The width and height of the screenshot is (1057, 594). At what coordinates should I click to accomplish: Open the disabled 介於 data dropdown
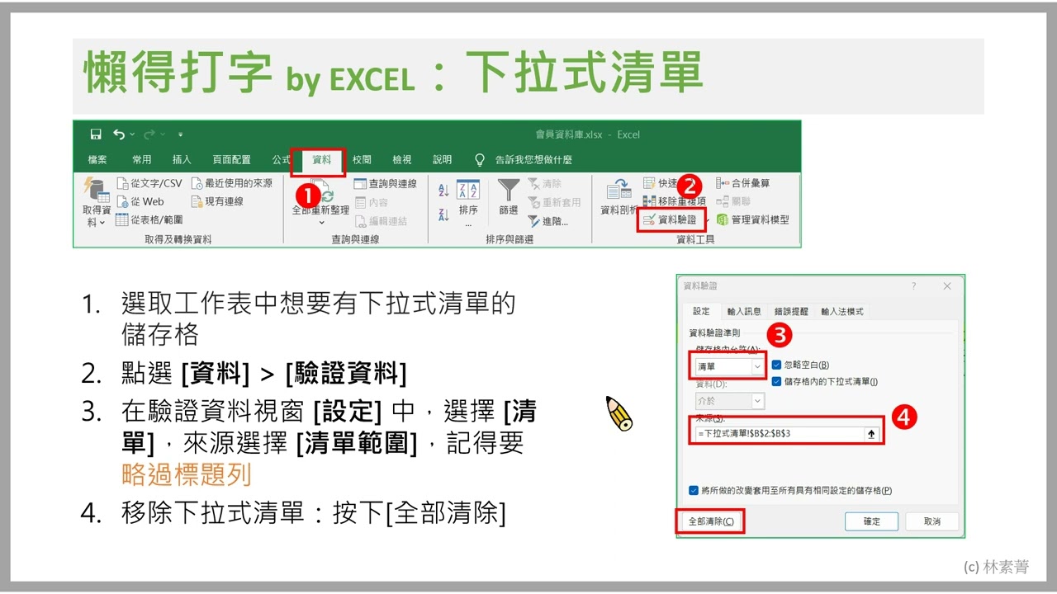point(729,401)
